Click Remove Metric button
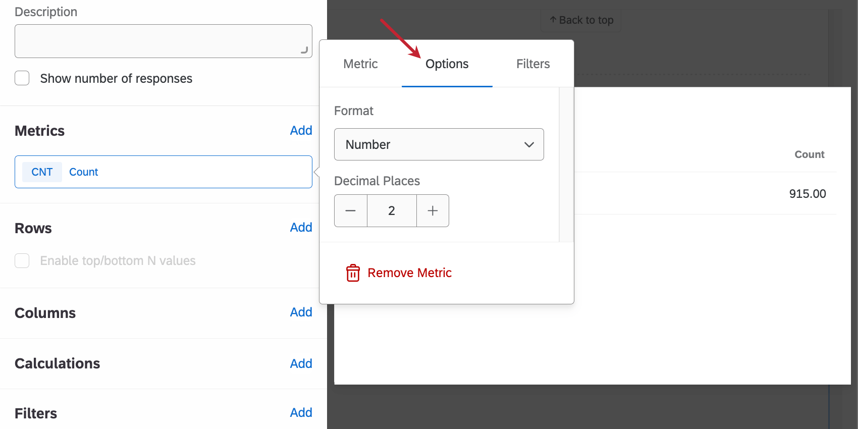 [x=409, y=273]
